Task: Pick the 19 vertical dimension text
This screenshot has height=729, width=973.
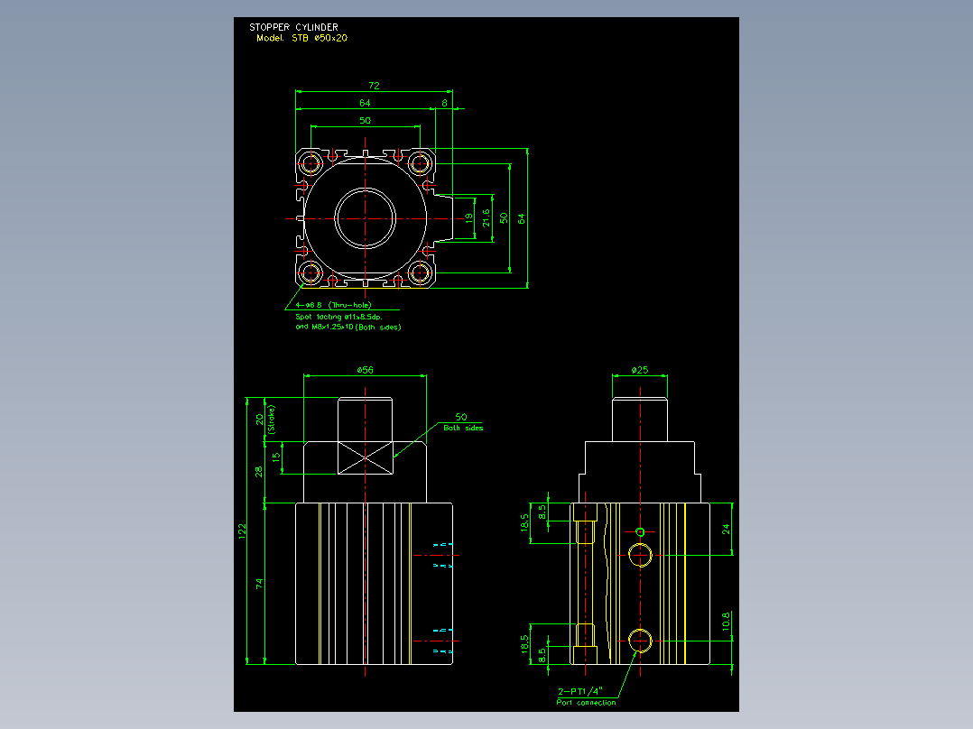Action: click(x=468, y=218)
